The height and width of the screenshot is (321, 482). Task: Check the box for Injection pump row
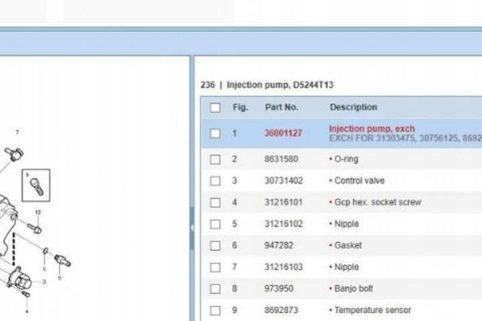tap(215, 133)
